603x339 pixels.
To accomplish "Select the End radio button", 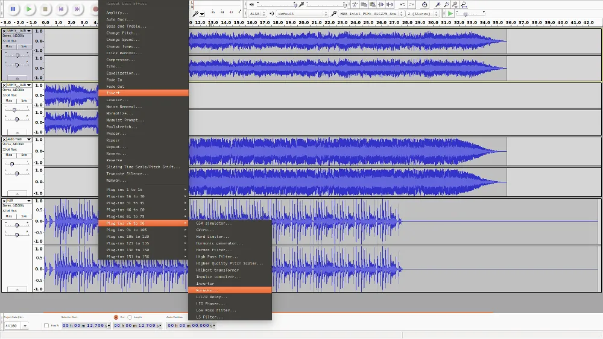I will point(116,317).
